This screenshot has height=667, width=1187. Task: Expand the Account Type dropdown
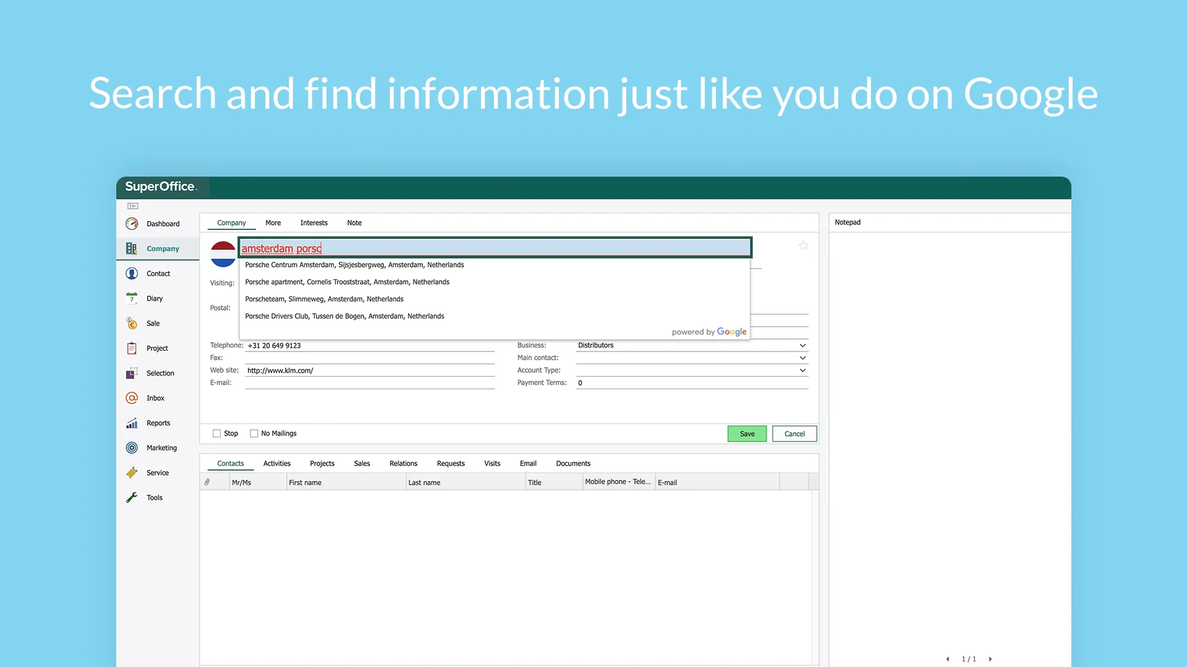[x=802, y=371]
